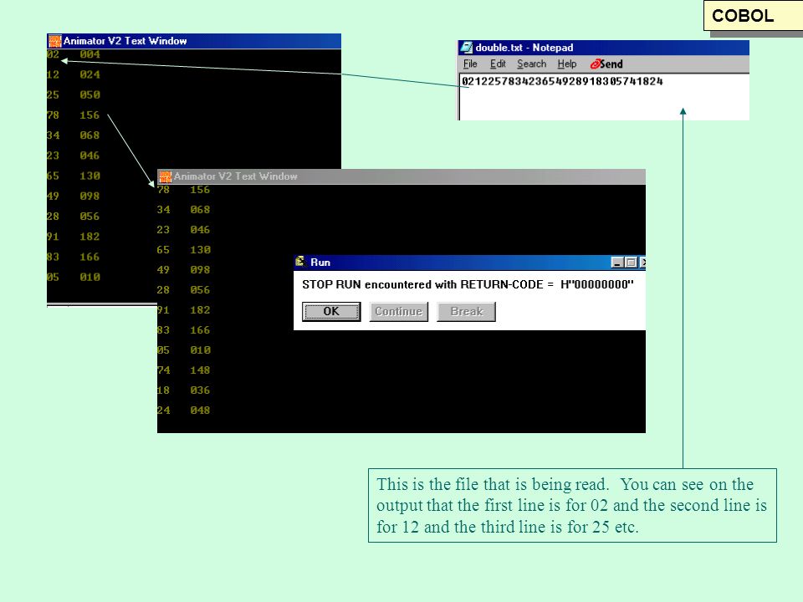Image resolution: width=803 pixels, height=602 pixels.
Task: Open the Edit menu in Notepad
Action: click(498, 64)
